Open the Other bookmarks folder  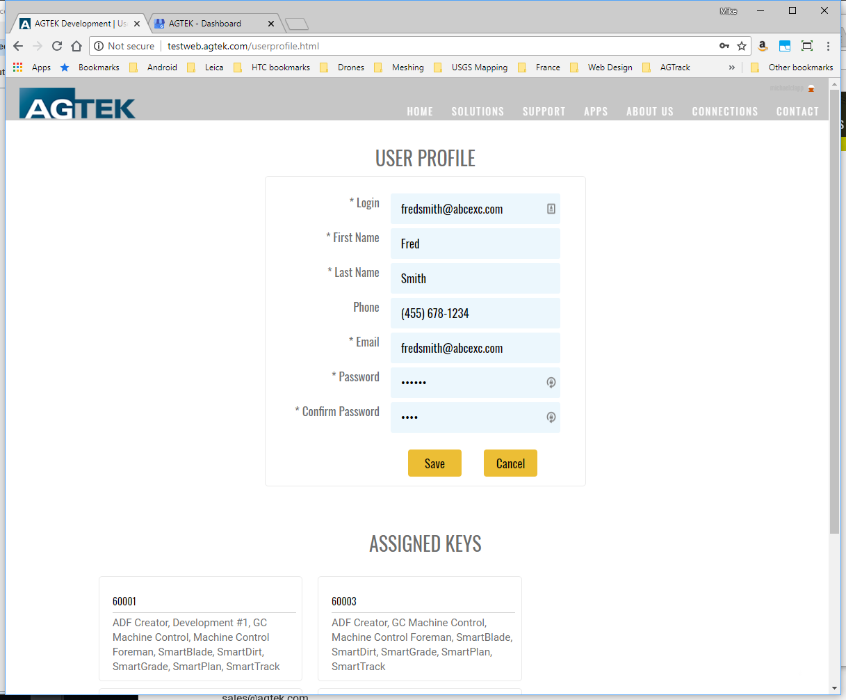(792, 67)
